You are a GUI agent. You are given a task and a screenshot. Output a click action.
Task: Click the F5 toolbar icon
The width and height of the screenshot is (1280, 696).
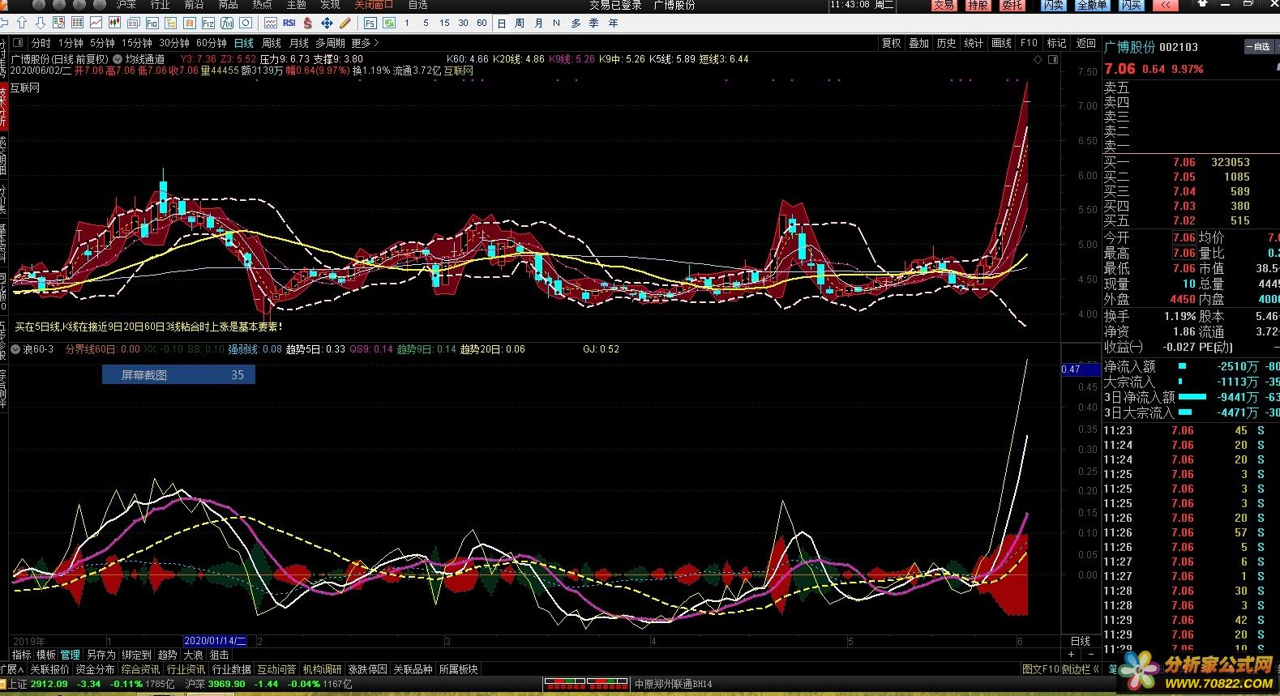370,23
